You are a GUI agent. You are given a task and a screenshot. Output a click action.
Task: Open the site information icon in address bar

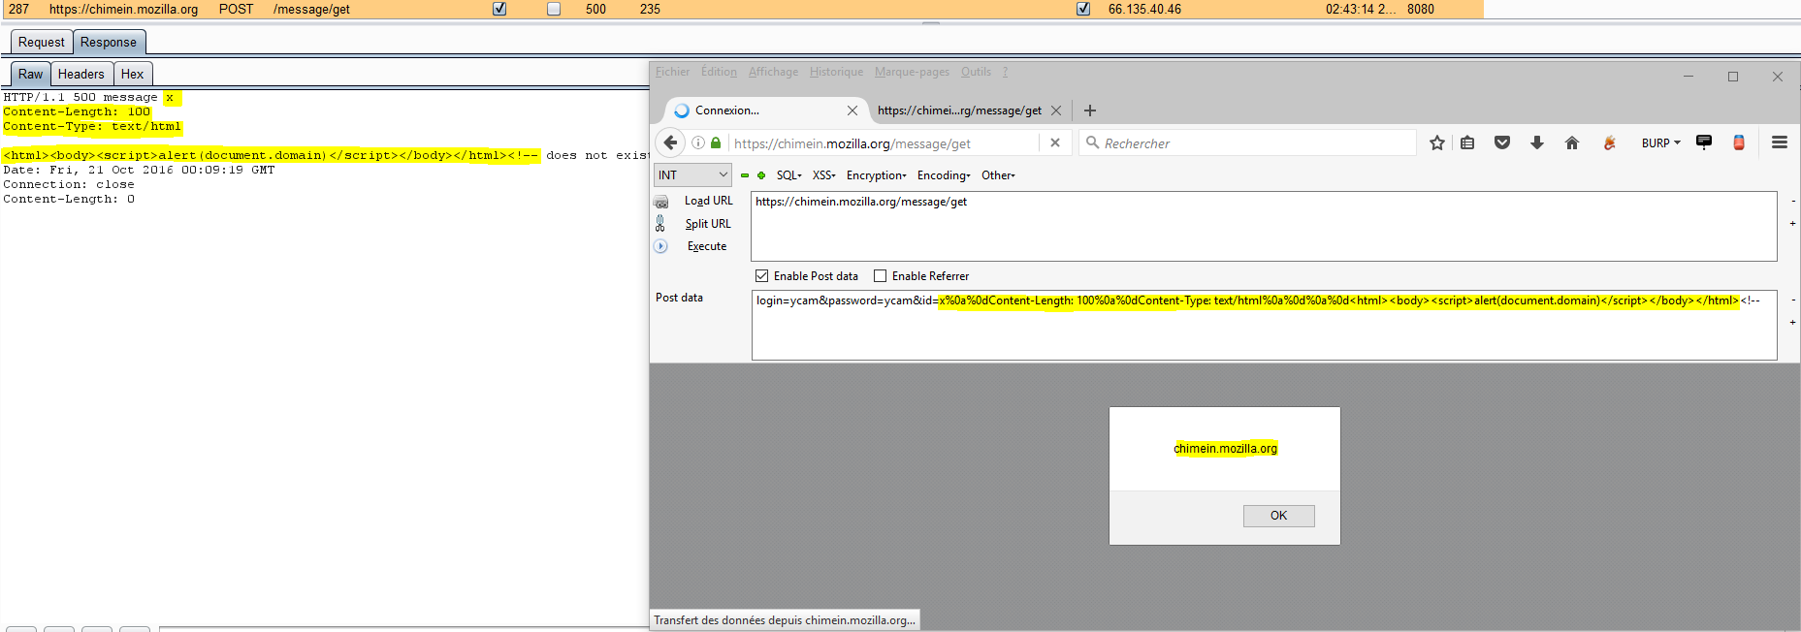698,142
